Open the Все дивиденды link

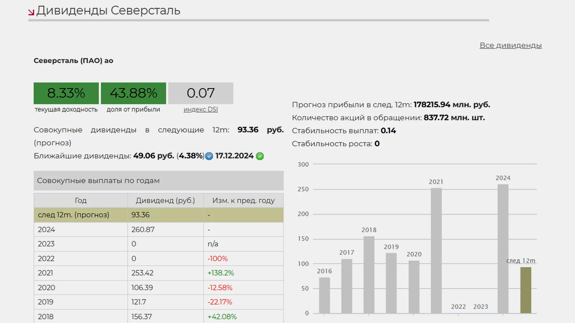pos(510,45)
